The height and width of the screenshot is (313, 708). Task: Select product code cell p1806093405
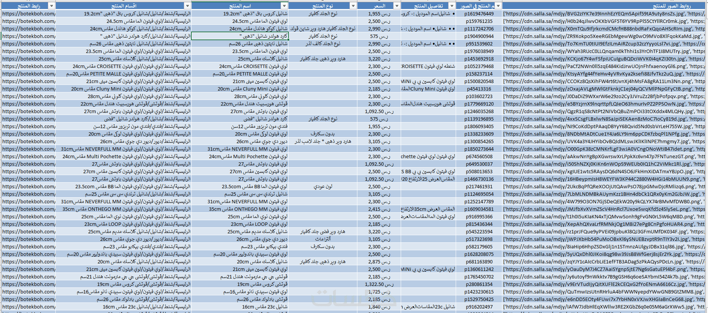(x=479, y=126)
